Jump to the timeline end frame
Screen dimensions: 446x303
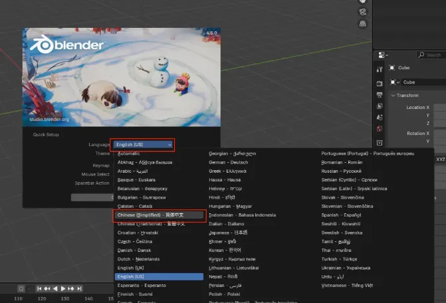coord(79,288)
